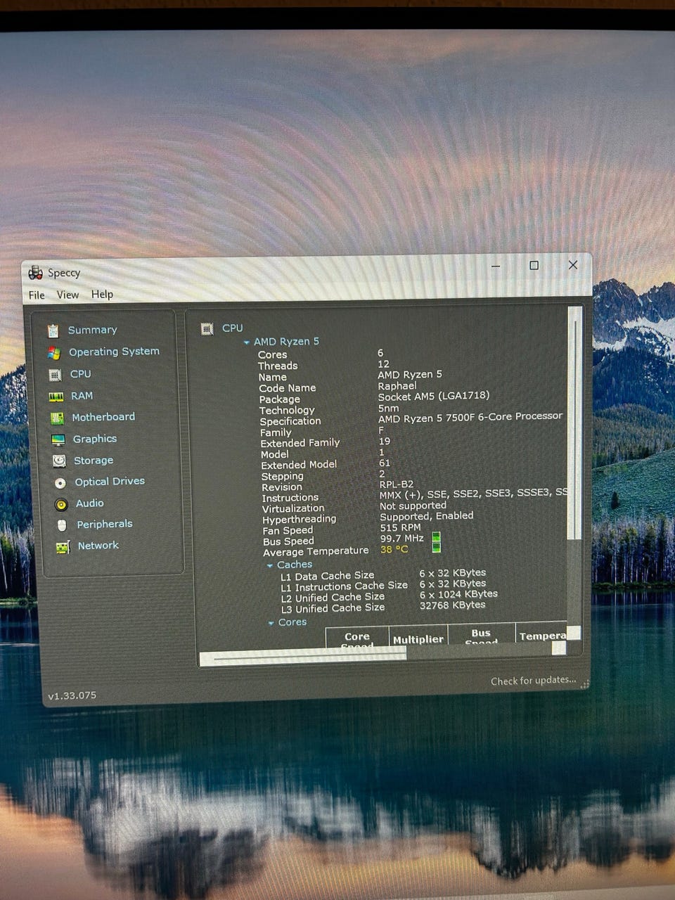Click the version label v1.33.075

click(x=72, y=696)
